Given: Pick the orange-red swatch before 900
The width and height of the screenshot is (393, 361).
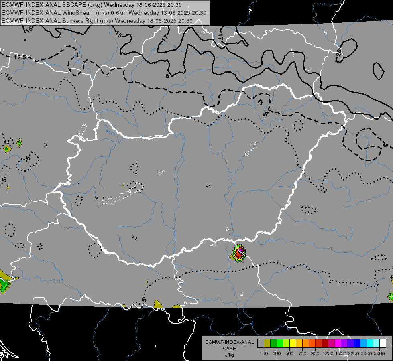Looking at the screenshot, I should point(312,343).
